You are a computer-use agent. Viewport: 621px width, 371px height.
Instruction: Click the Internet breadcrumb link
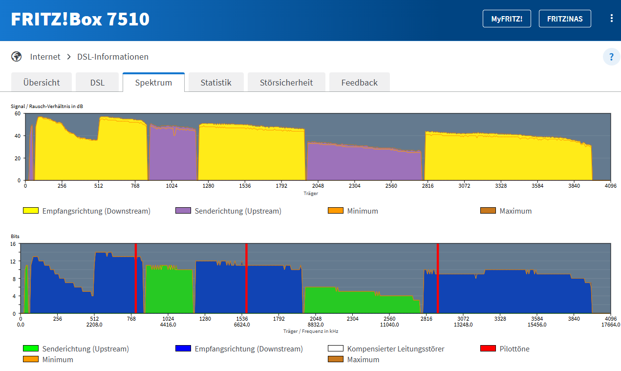click(45, 57)
